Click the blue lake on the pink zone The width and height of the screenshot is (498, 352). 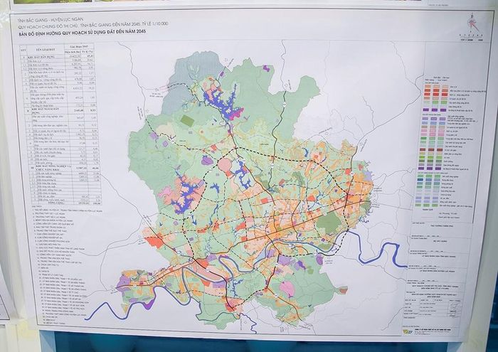click(186, 195)
